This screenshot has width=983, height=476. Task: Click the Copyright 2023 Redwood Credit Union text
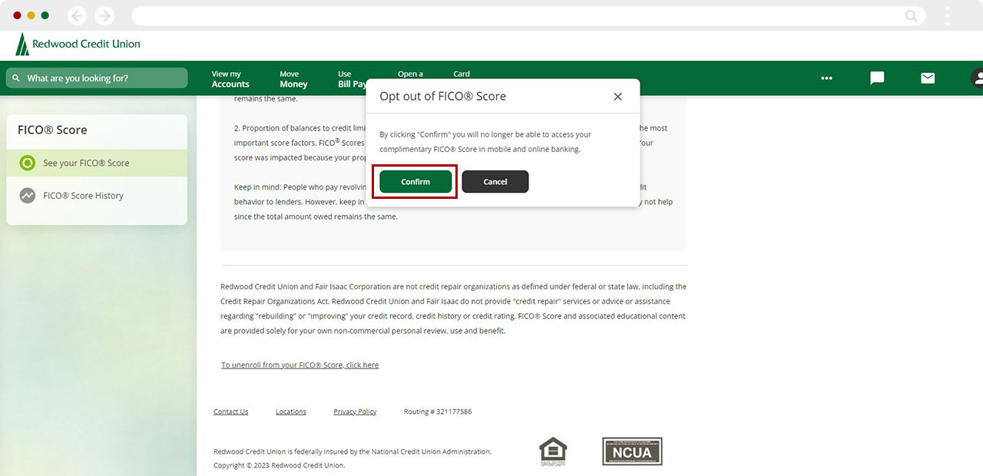point(279,465)
